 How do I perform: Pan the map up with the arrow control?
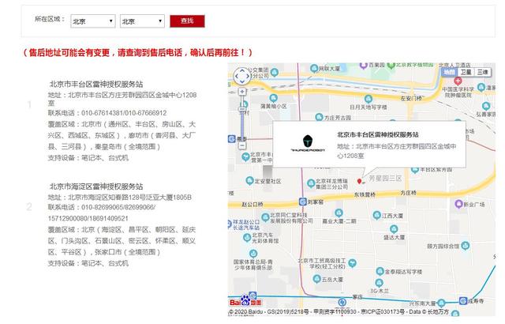(x=241, y=71)
